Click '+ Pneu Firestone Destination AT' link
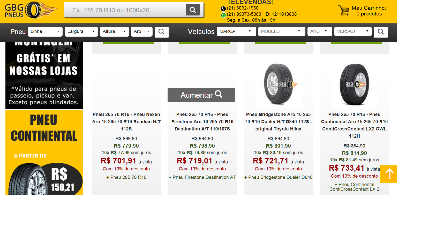Screen dimensions: 421x232 [202, 177]
